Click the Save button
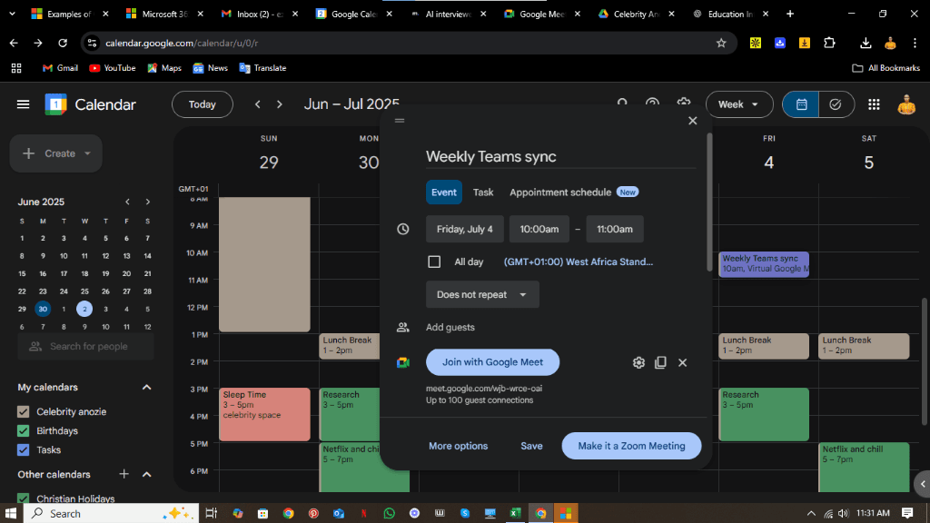The height and width of the screenshot is (523, 930). (531, 446)
